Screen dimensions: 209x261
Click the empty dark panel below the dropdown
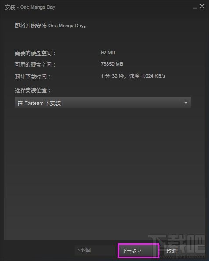104,173
